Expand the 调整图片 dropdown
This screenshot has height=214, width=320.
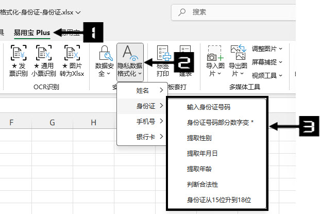pyautogui.click(x=267, y=48)
